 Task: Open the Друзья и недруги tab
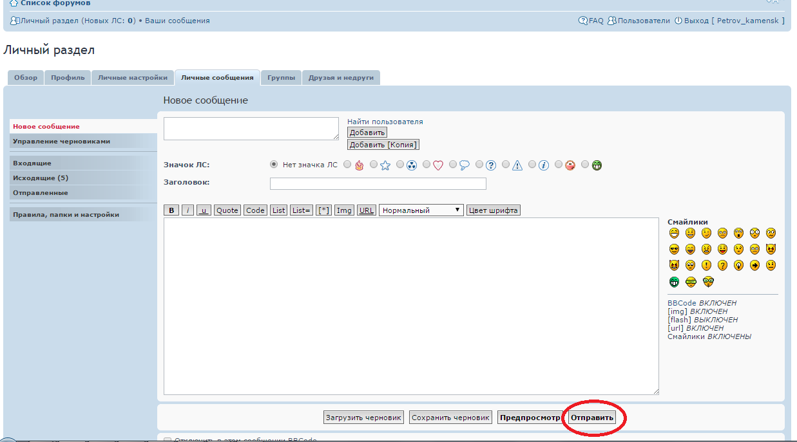(341, 77)
